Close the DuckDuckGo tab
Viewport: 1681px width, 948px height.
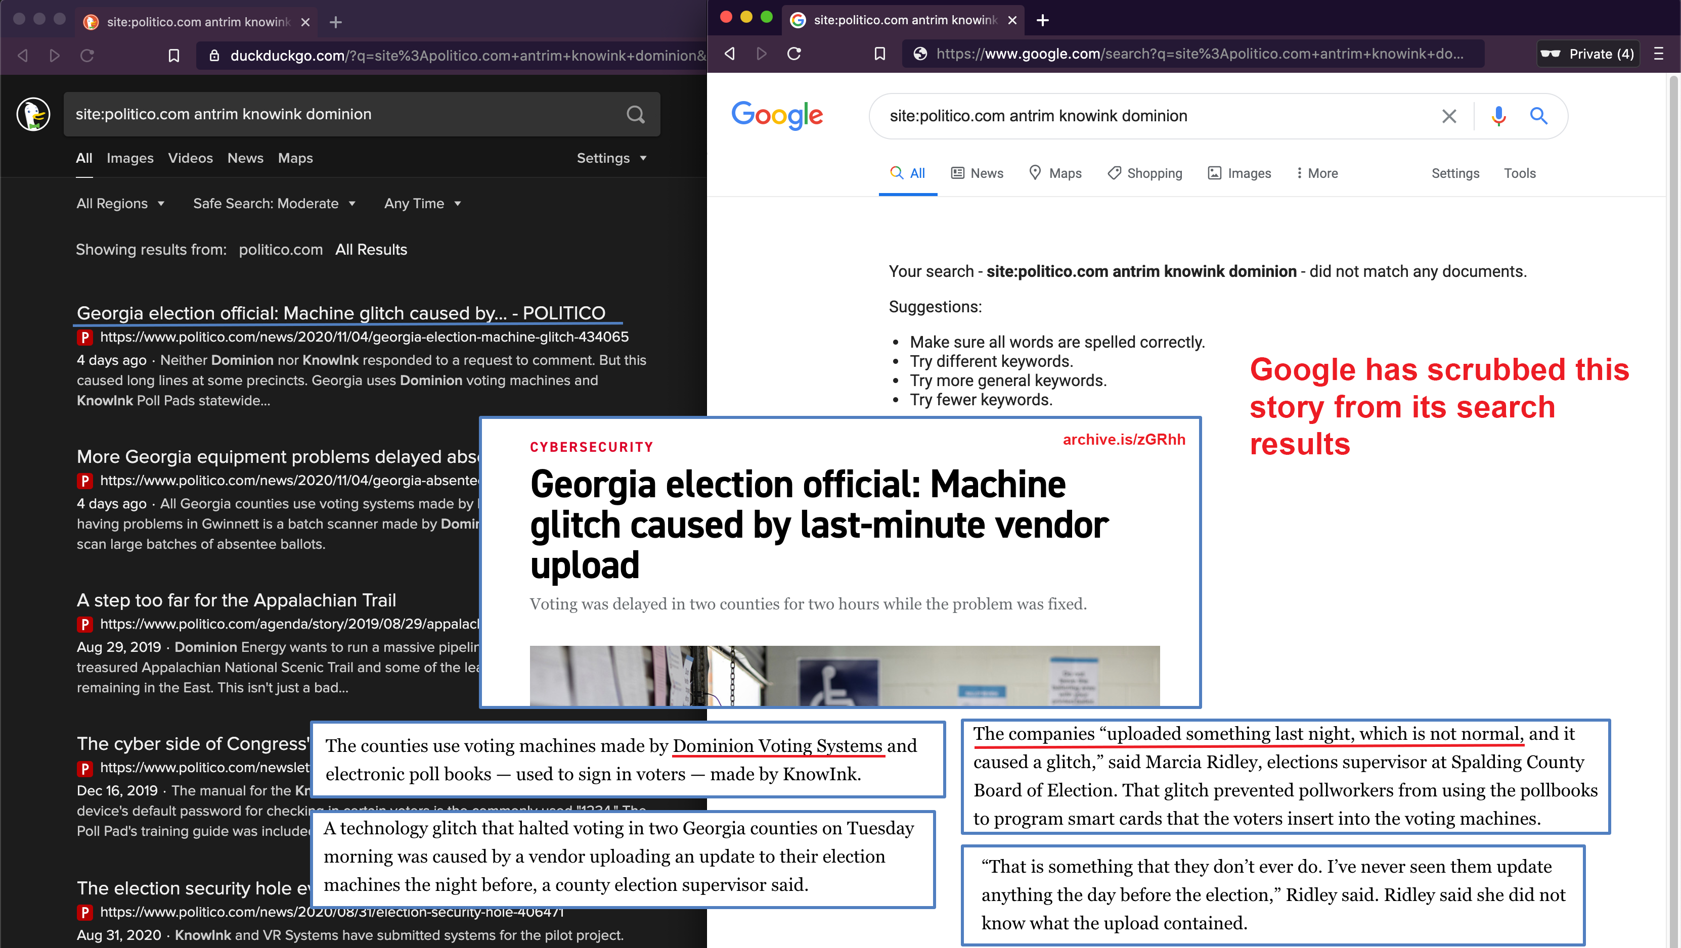pos(305,22)
